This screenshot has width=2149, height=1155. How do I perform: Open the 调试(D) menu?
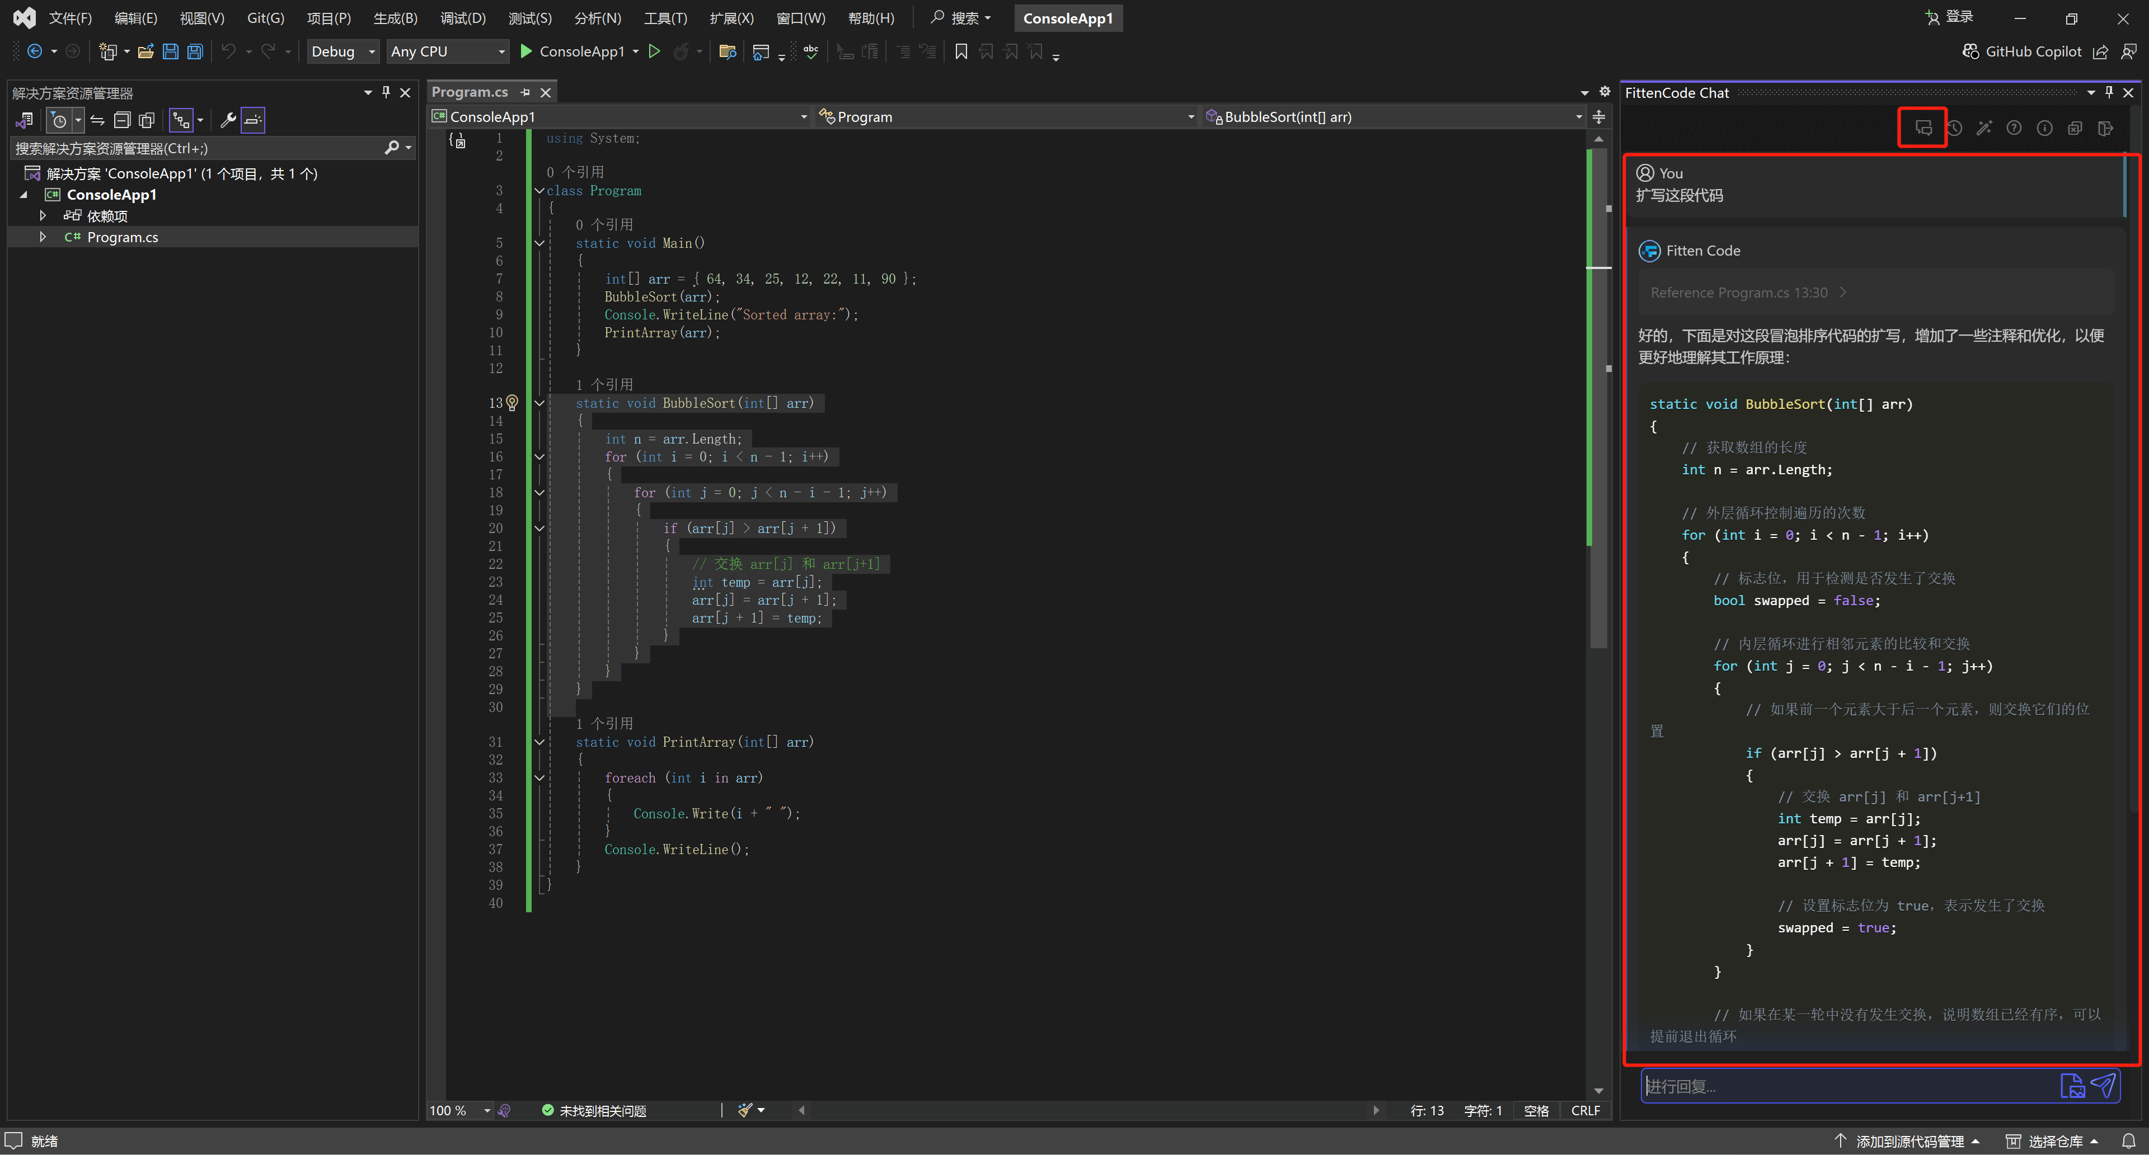(462, 18)
